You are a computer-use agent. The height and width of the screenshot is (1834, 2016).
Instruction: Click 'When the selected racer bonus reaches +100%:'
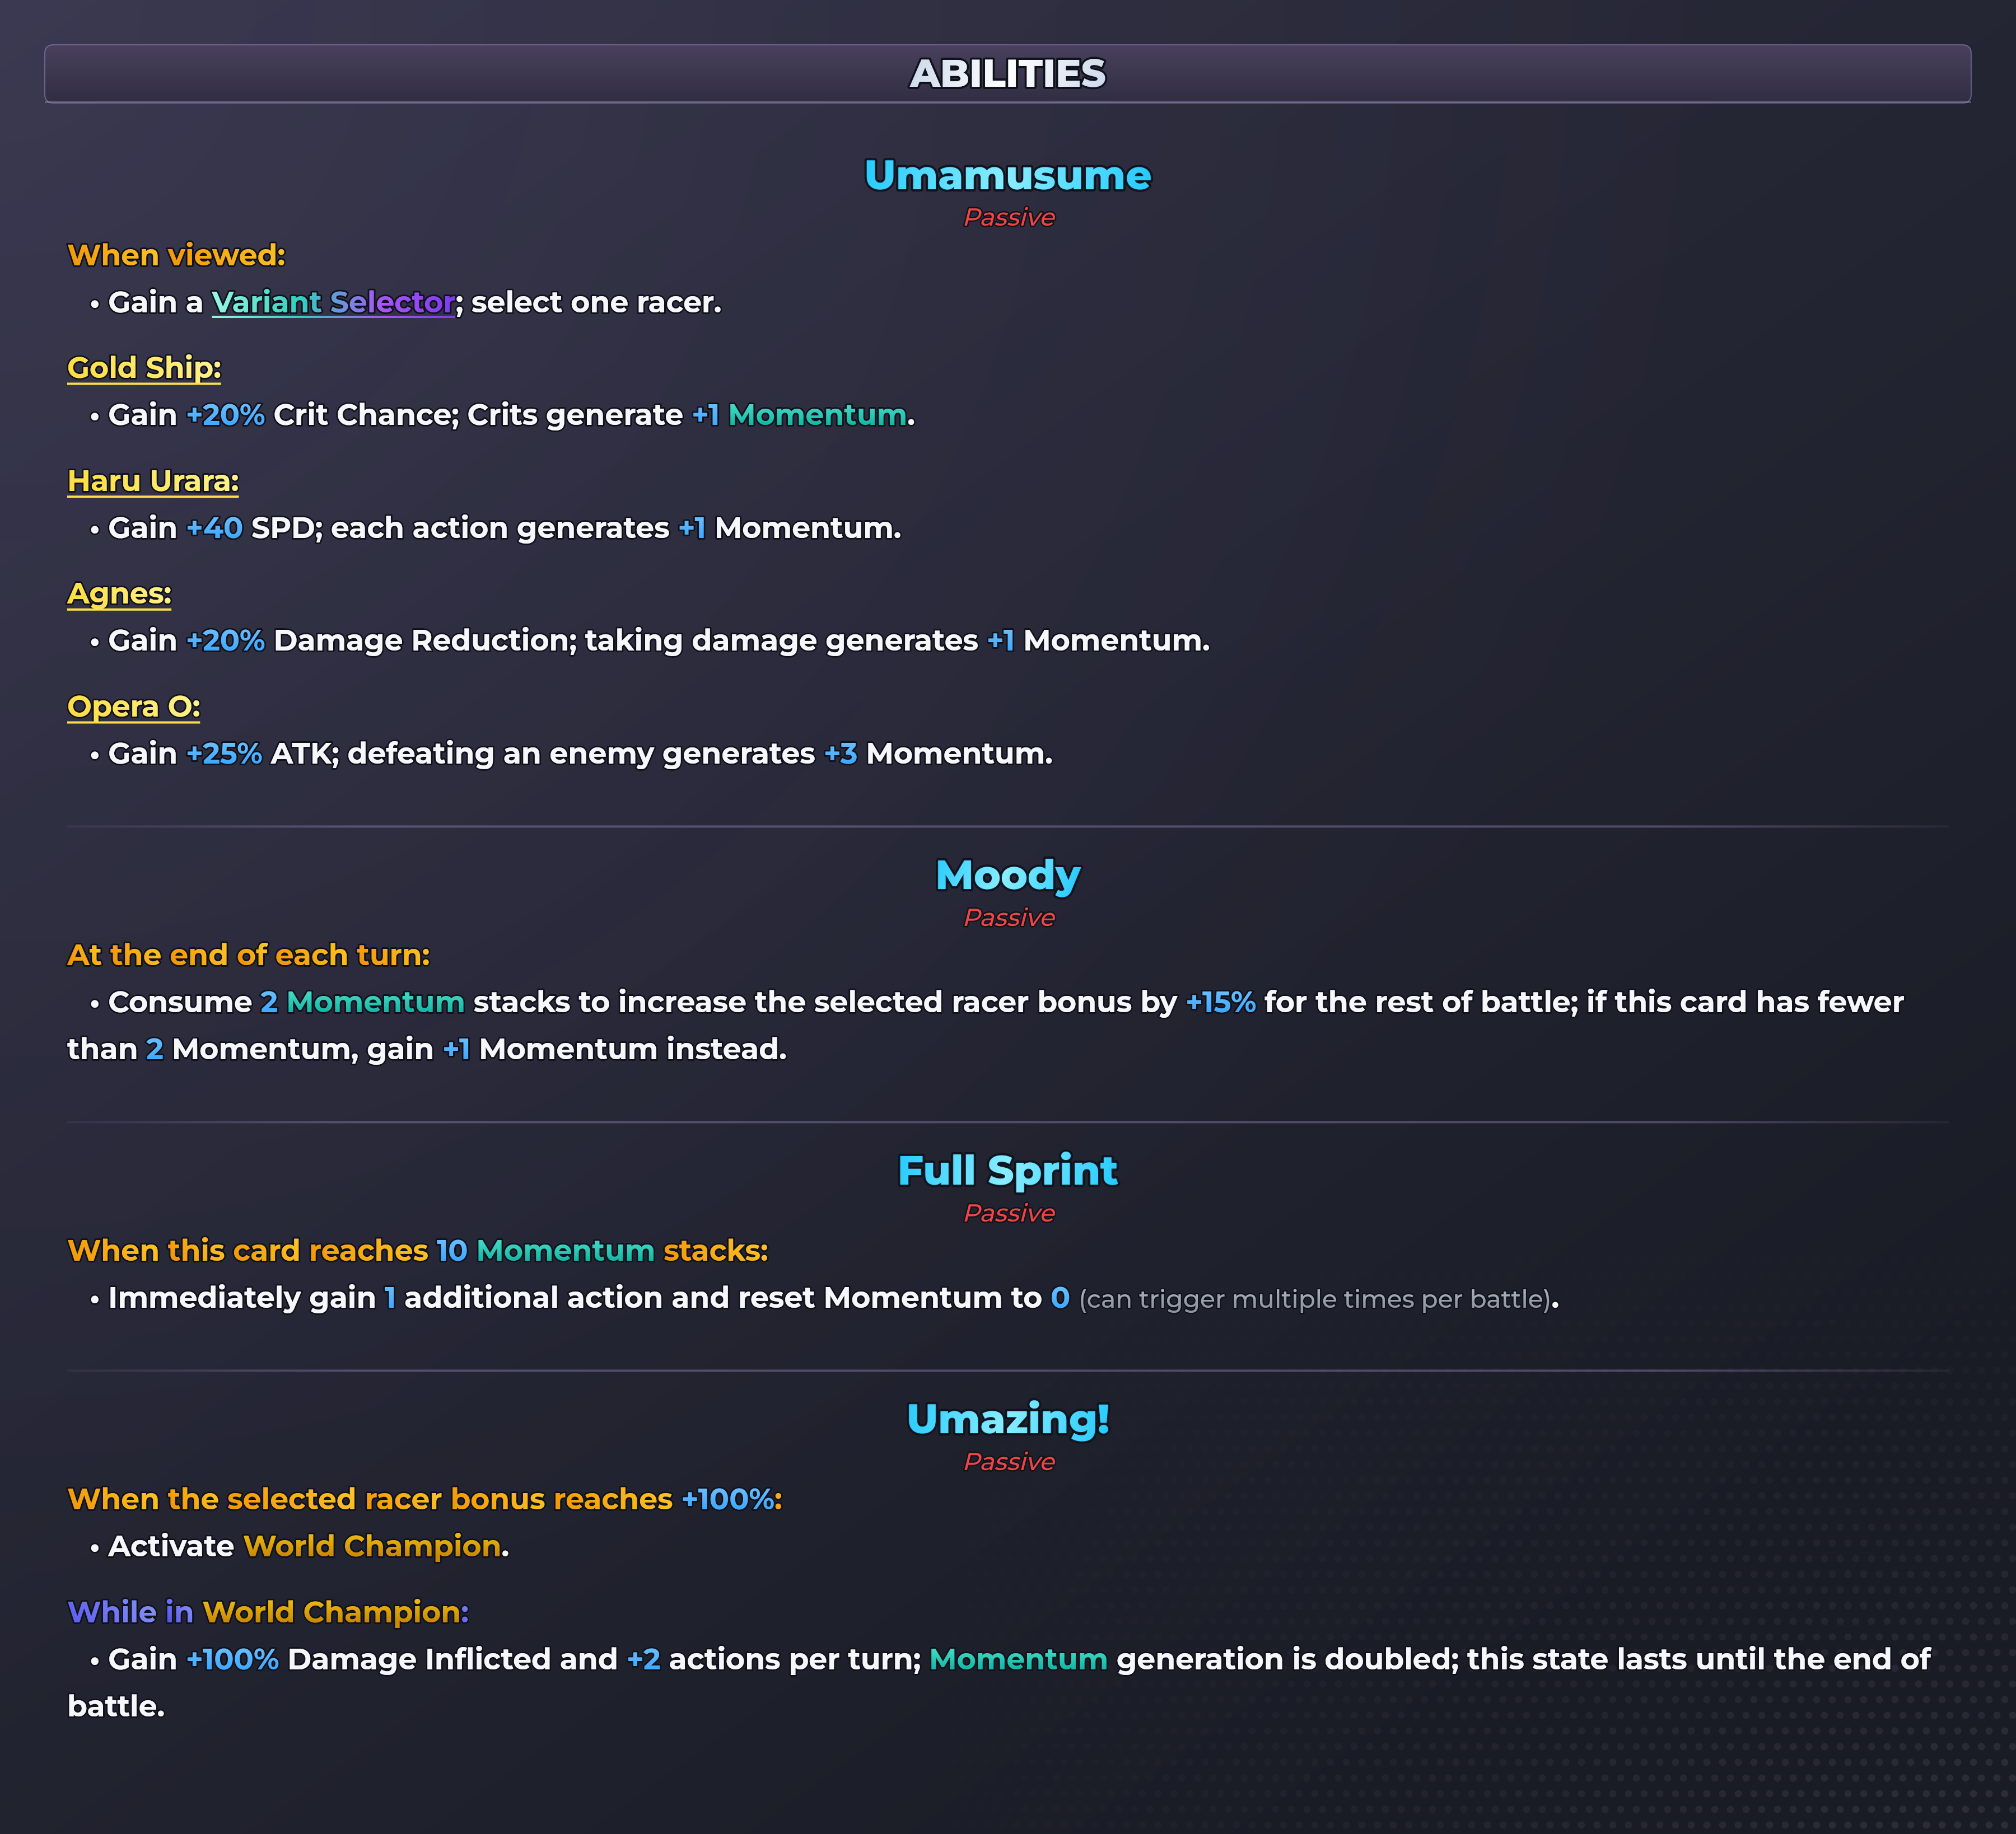(425, 1499)
